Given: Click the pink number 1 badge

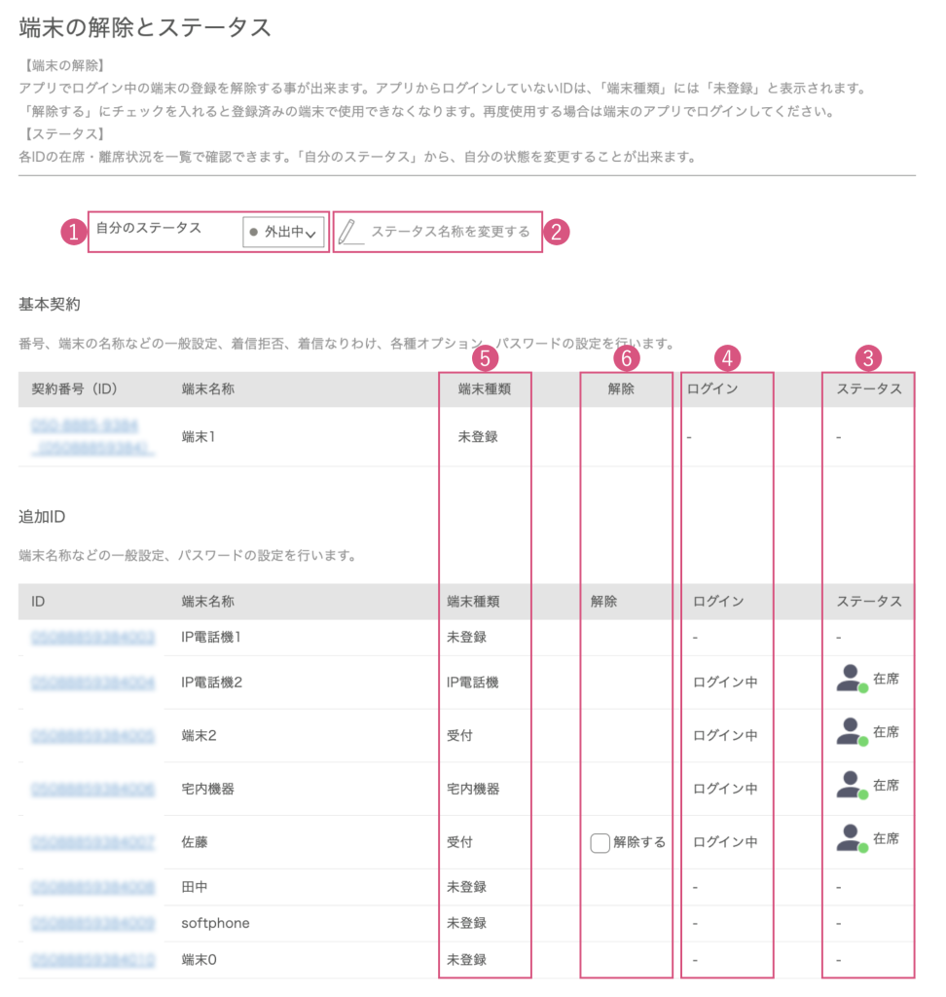Looking at the screenshot, I should click(71, 232).
